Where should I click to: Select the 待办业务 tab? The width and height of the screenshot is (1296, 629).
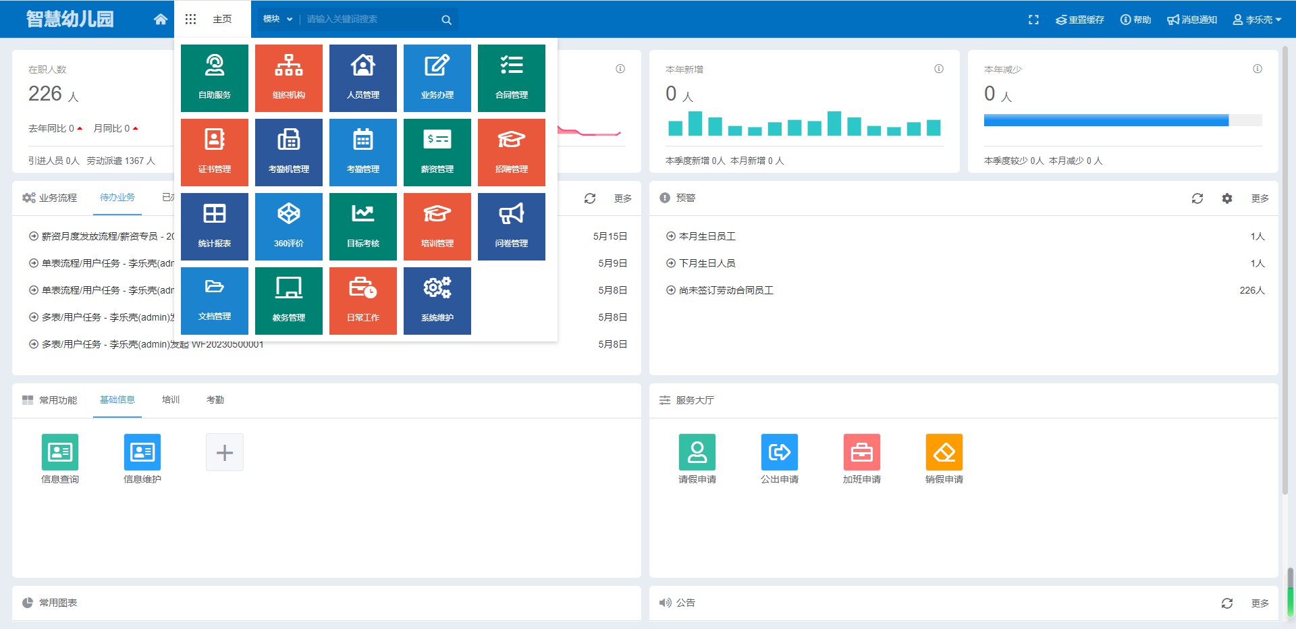pyautogui.click(x=117, y=197)
